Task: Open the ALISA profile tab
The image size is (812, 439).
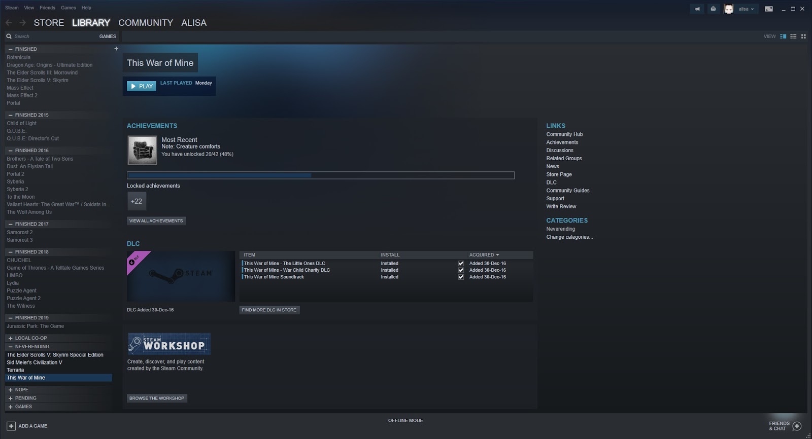Action: pyautogui.click(x=194, y=23)
